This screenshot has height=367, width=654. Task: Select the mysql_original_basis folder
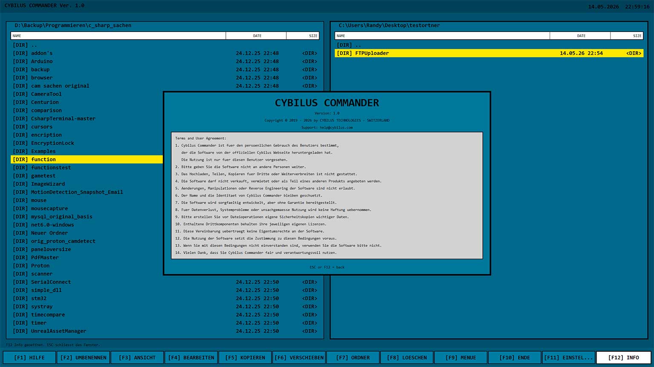tap(87, 217)
